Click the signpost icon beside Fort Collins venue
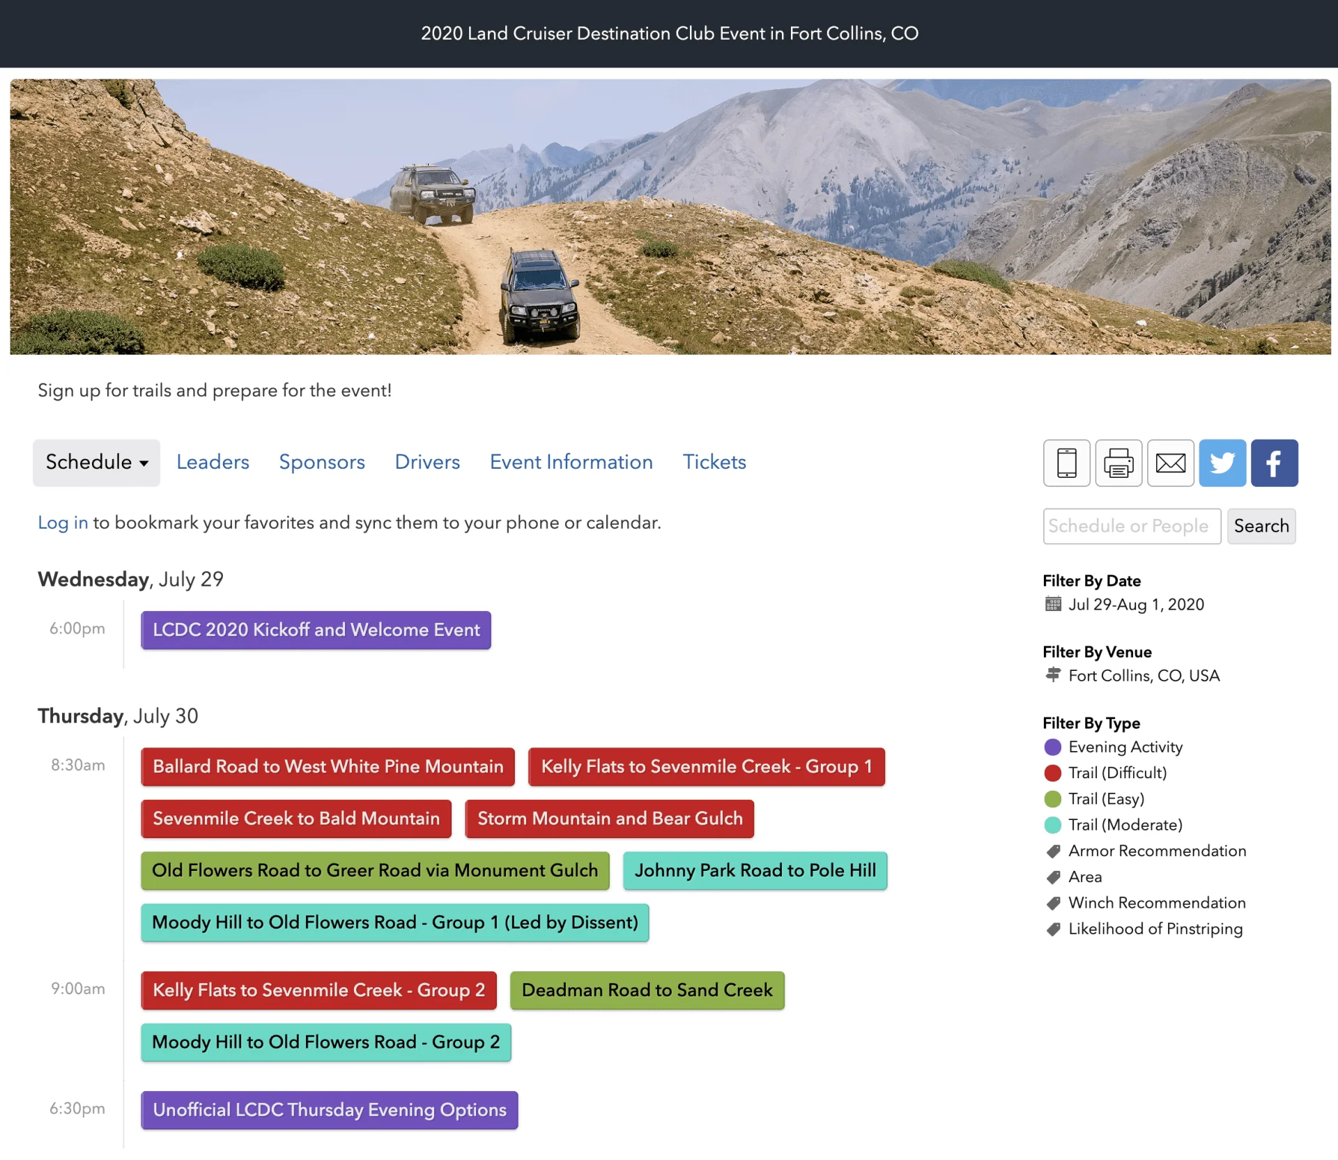This screenshot has height=1160, width=1338. point(1053,674)
